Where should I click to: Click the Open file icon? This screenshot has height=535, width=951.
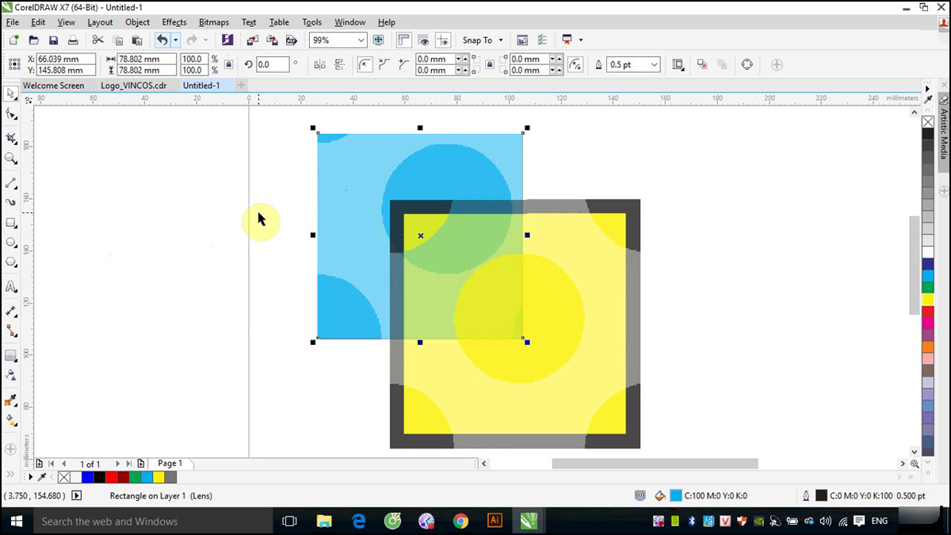(x=33, y=40)
